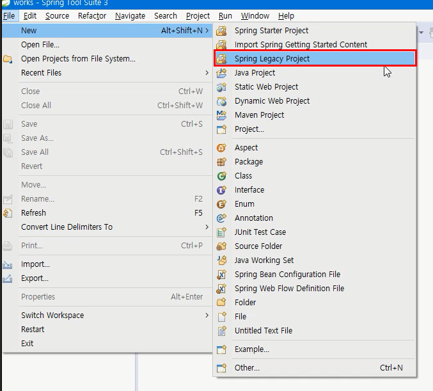Click the Spring Legacy Project icon
Image resolution: width=433 pixels, height=391 pixels.
(x=221, y=59)
